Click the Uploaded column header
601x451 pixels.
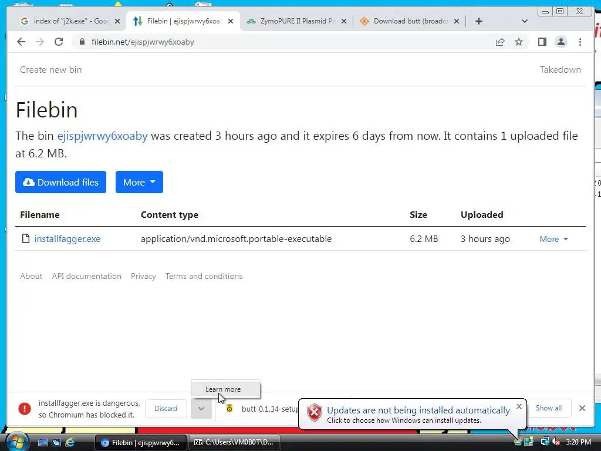(482, 215)
